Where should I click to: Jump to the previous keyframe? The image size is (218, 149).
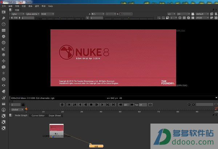click(74, 105)
